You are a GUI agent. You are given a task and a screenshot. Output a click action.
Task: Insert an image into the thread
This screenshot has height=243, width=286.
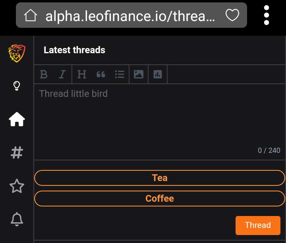click(x=139, y=74)
